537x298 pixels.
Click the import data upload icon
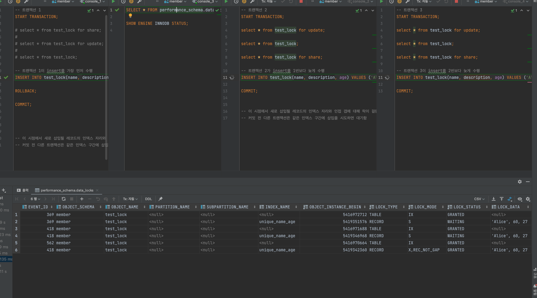tap(502, 199)
